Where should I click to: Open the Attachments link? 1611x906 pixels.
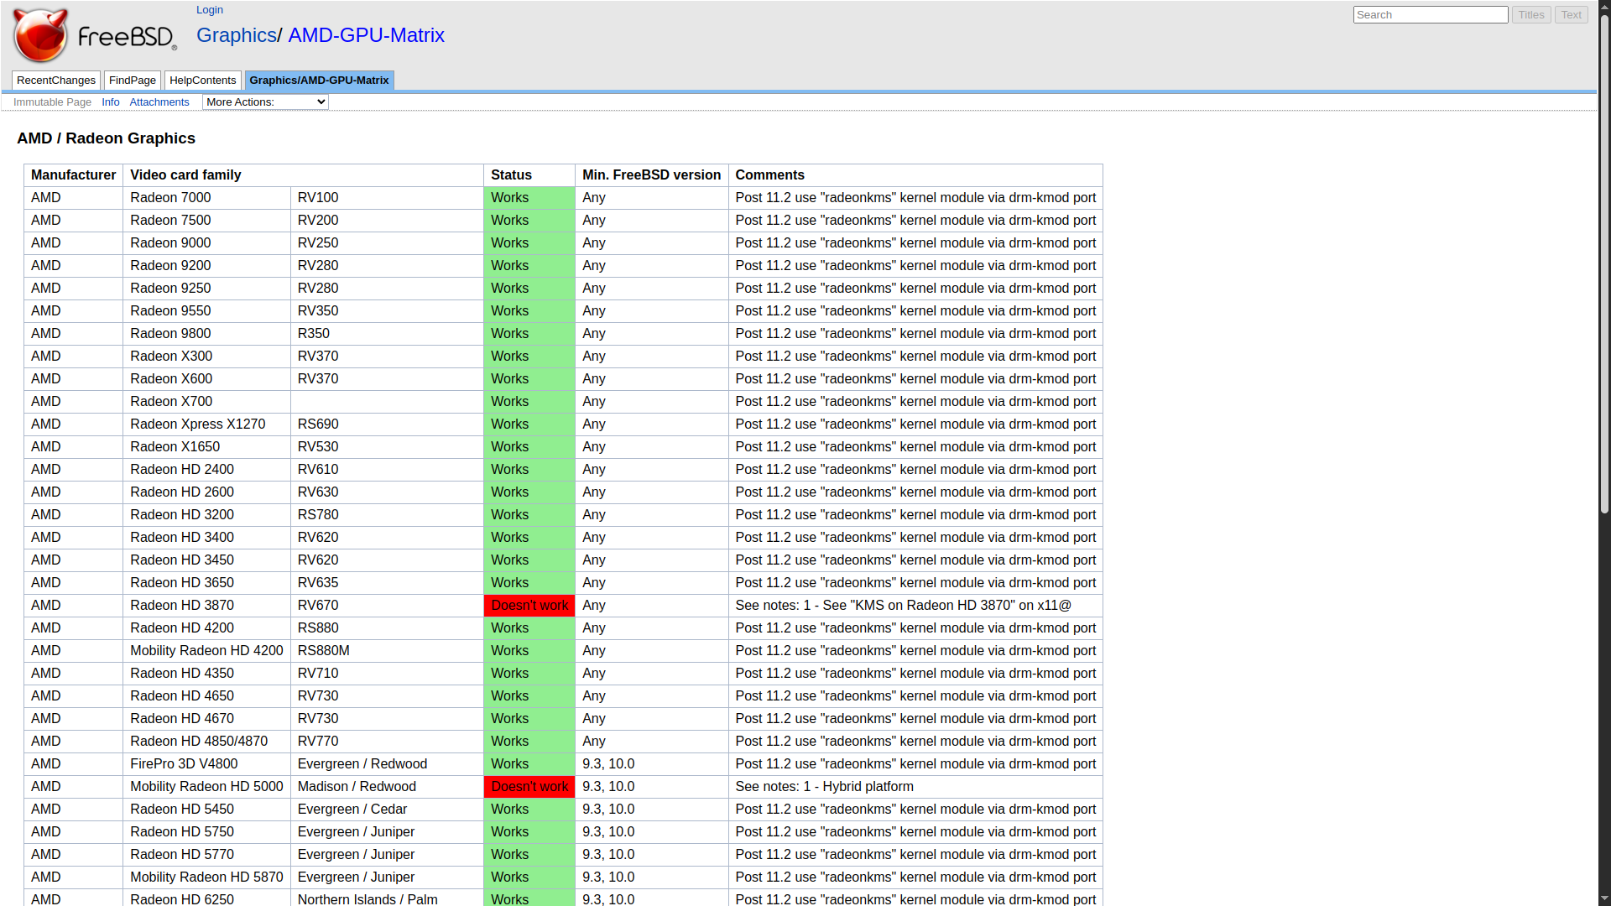pyautogui.click(x=159, y=102)
